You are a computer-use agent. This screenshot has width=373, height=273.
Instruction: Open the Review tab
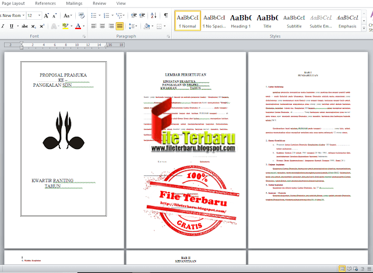coord(100,3)
